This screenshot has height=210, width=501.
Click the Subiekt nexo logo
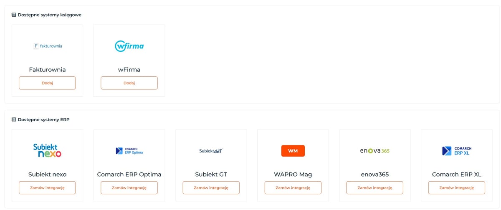(47, 150)
